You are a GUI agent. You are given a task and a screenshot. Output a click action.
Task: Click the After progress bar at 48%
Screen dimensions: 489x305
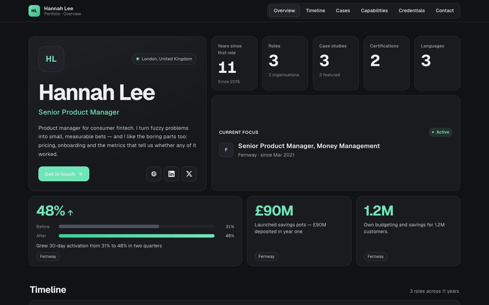[137, 236]
